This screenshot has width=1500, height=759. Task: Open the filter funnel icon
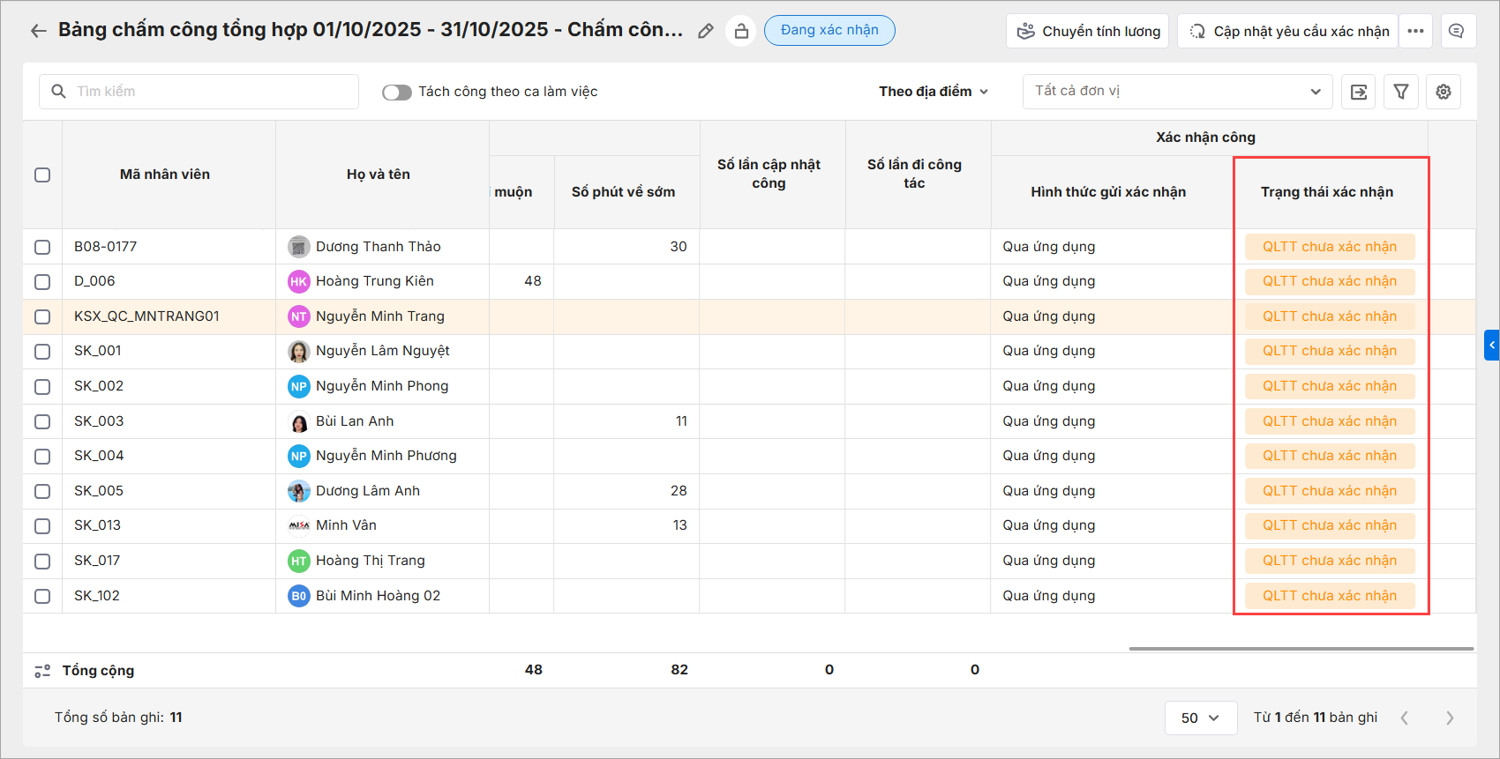[1401, 92]
